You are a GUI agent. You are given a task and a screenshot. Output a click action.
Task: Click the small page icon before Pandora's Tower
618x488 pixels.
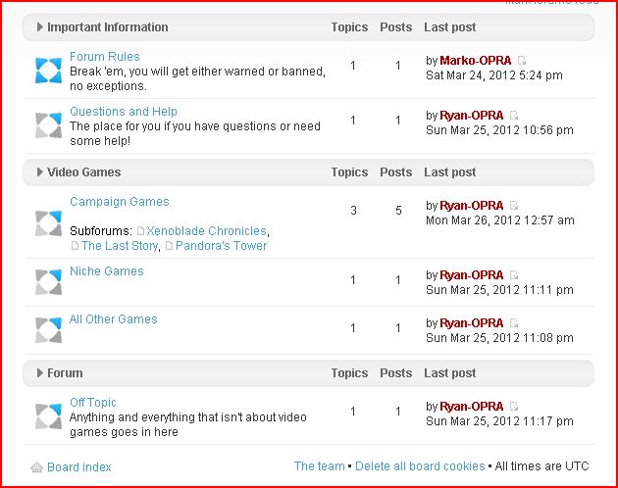(169, 246)
